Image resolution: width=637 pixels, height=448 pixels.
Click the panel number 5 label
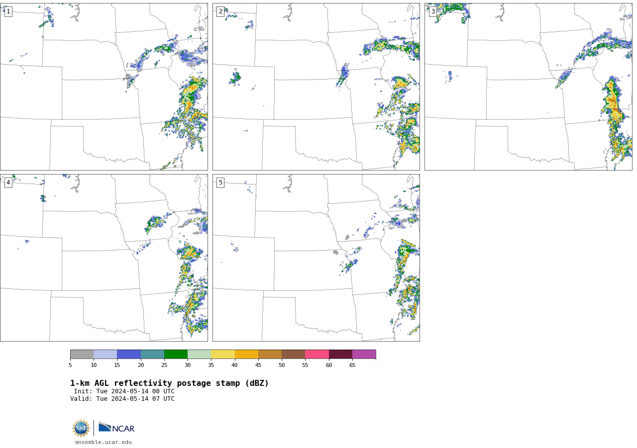click(x=220, y=182)
